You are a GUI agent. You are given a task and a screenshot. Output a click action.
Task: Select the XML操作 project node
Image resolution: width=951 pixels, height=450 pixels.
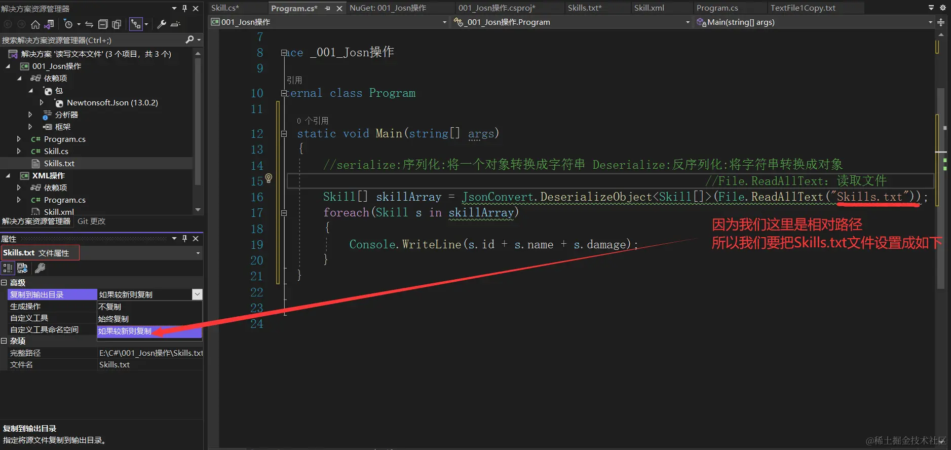[48, 175]
